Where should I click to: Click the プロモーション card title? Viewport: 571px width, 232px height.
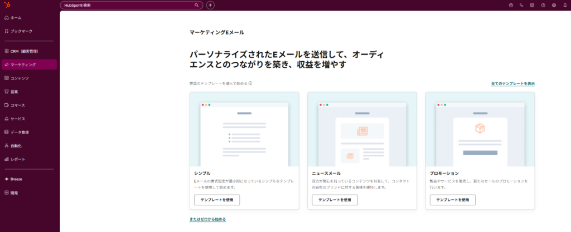[444, 173]
